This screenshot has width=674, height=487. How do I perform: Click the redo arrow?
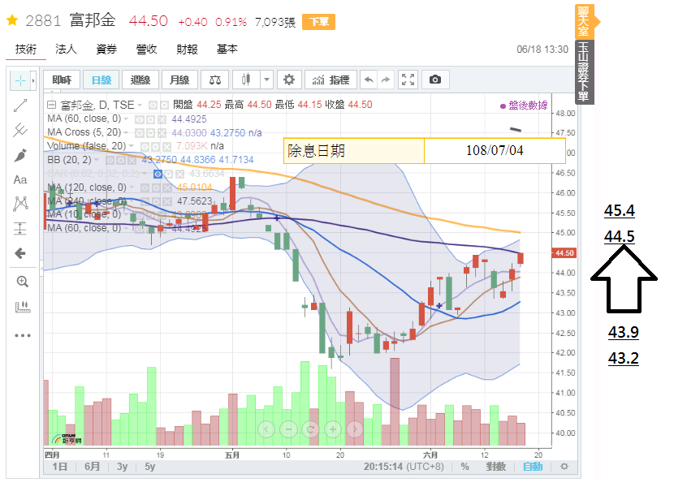point(386,80)
